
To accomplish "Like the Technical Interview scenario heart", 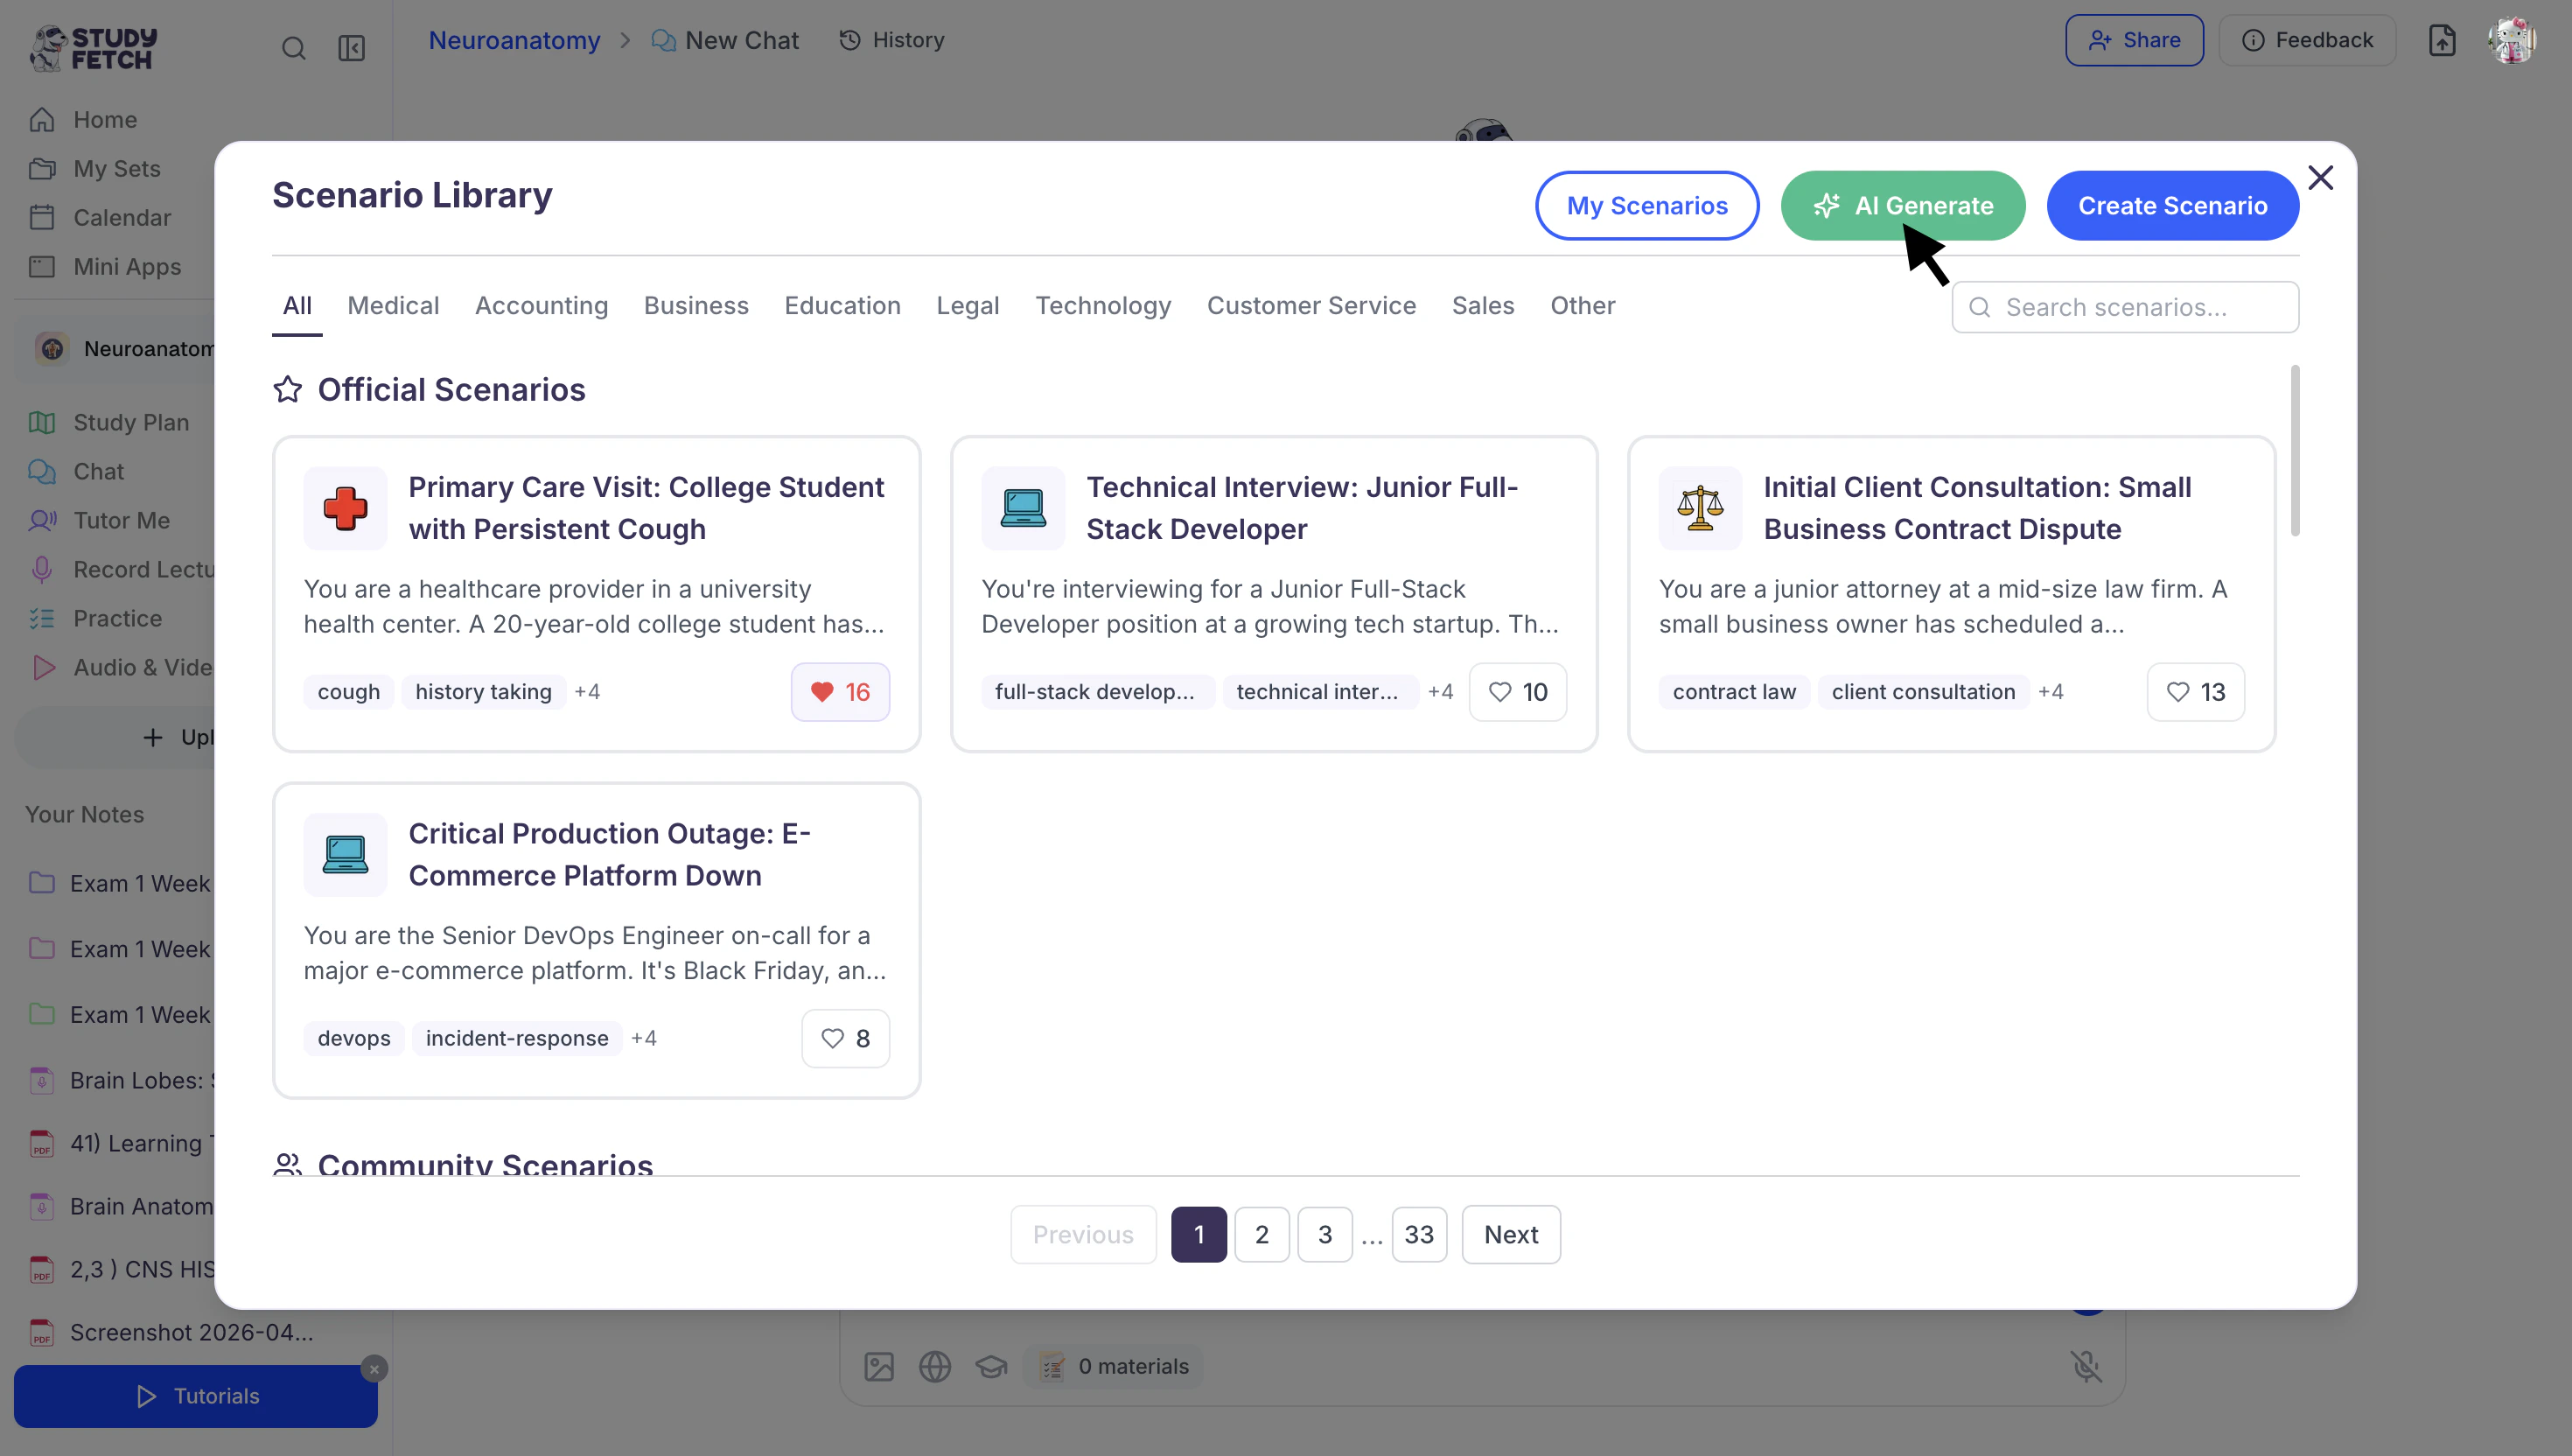I will pyautogui.click(x=1516, y=692).
